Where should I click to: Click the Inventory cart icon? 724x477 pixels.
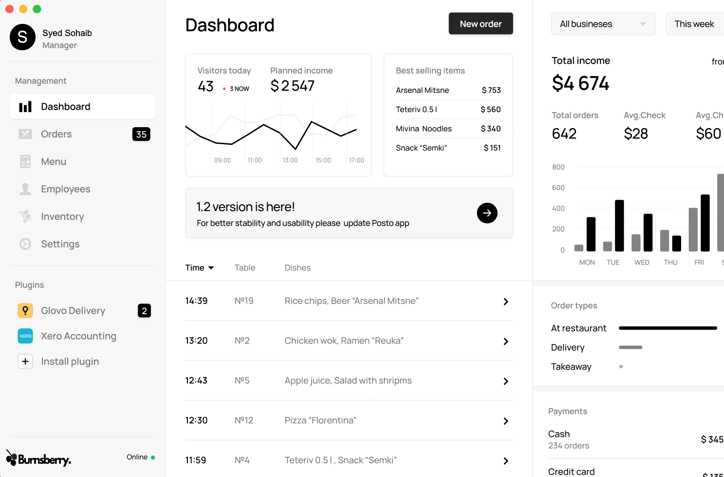[x=25, y=216]
